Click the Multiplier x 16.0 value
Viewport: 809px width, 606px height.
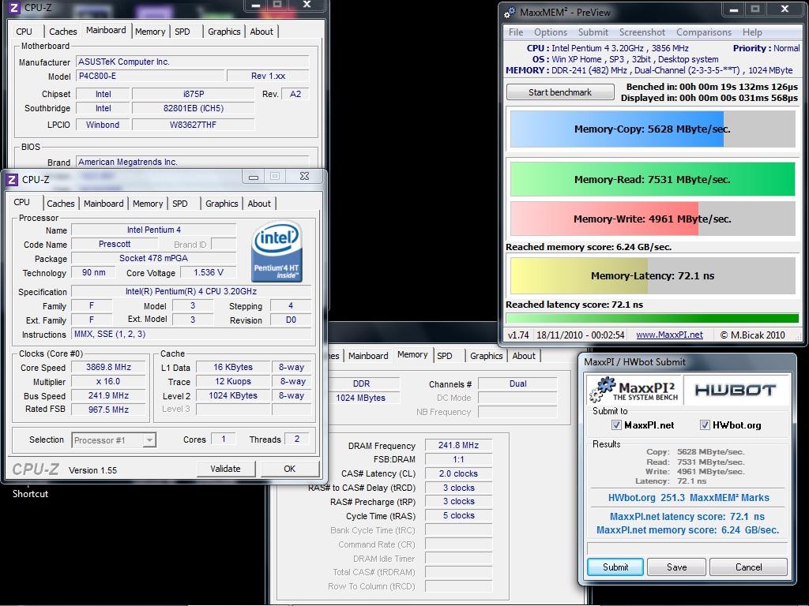(108, 381)
